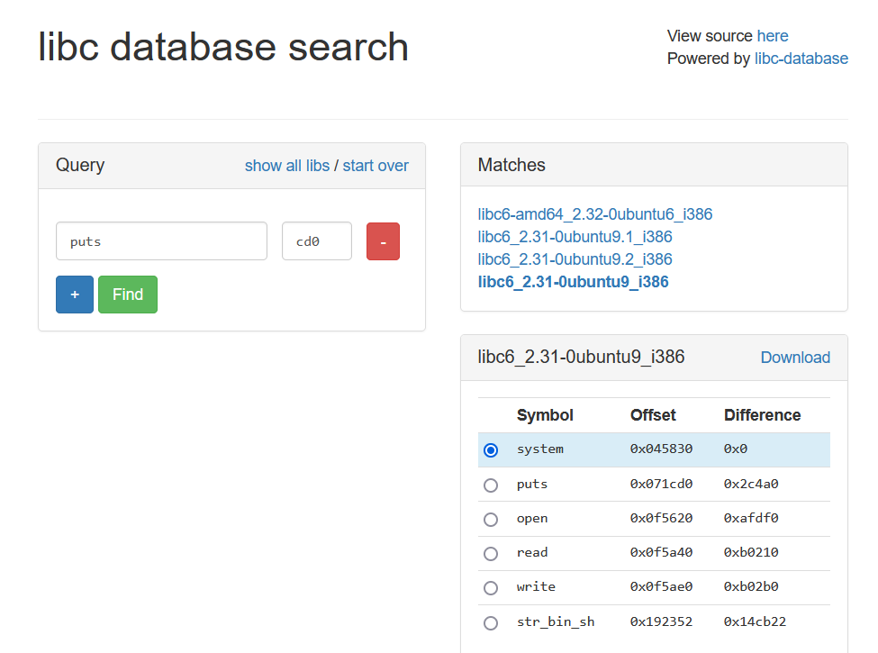Select the str_bin_sh radio button
The width and height of the screenshot is (878, 653).
[x=491, y=622]
